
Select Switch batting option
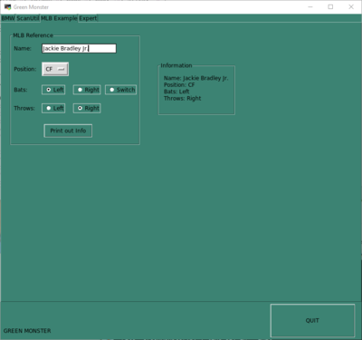tap(120, 90)
